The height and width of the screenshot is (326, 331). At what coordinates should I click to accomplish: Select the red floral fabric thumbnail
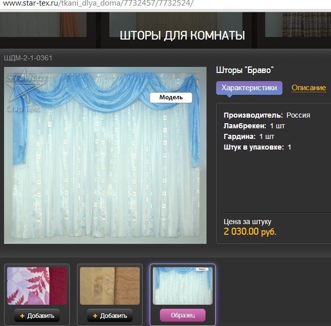click(37, 286)
